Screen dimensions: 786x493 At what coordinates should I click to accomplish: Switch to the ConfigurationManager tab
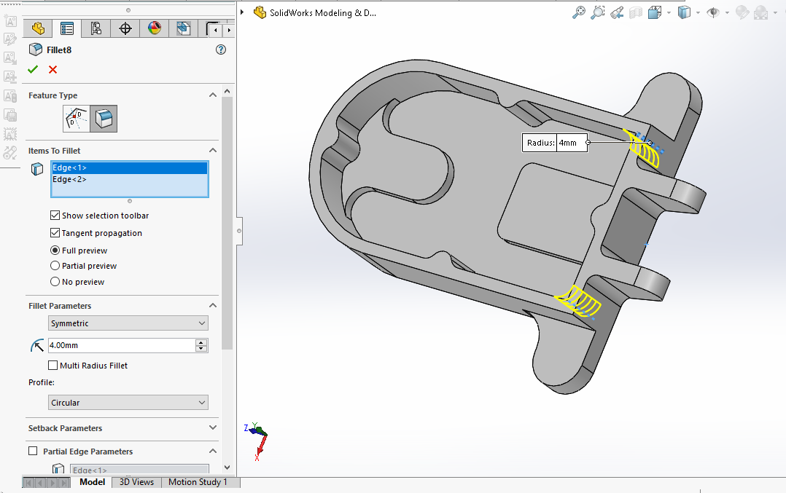96,28
